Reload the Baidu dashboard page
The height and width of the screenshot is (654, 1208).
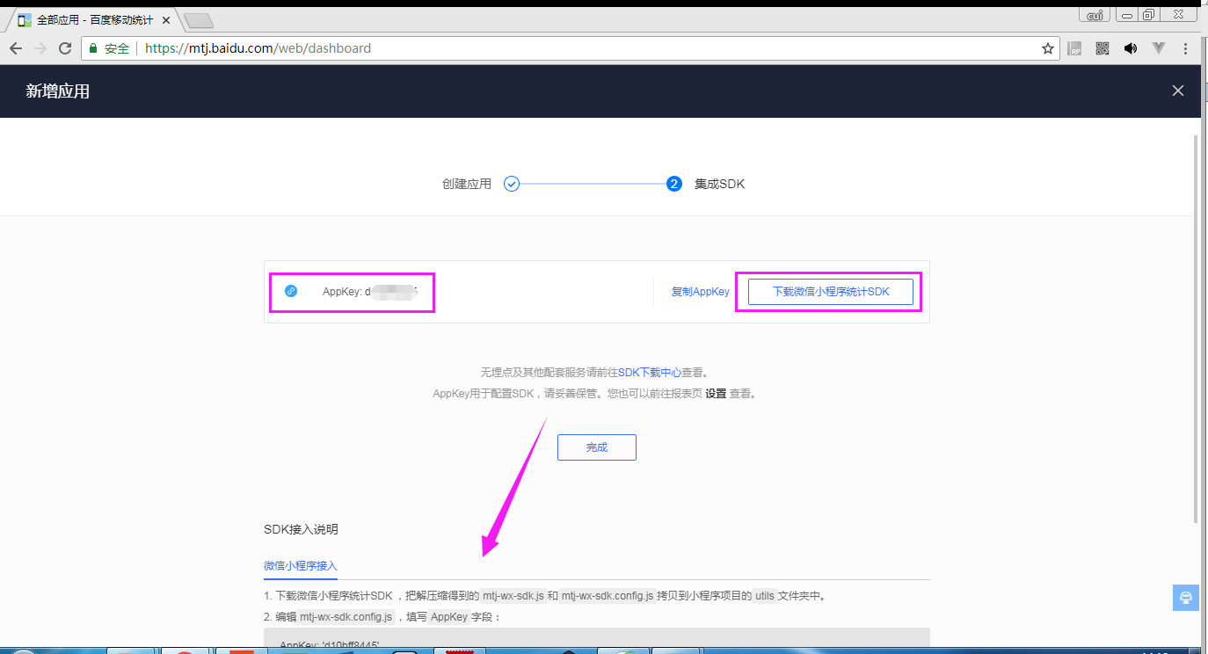(x=64, y=48)
